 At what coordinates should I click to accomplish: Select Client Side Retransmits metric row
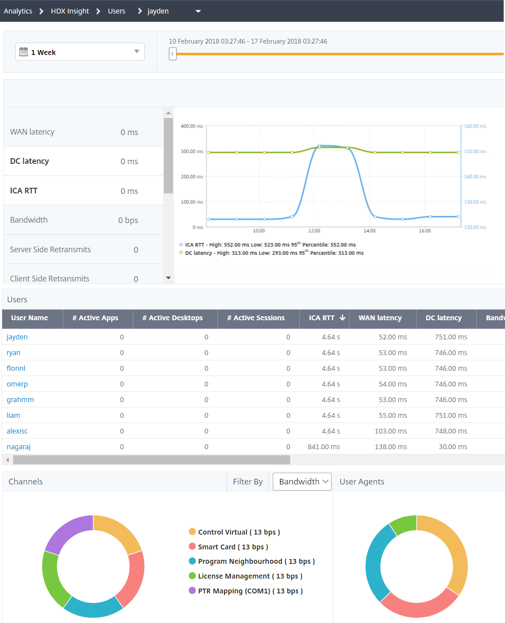pos(83,278)
